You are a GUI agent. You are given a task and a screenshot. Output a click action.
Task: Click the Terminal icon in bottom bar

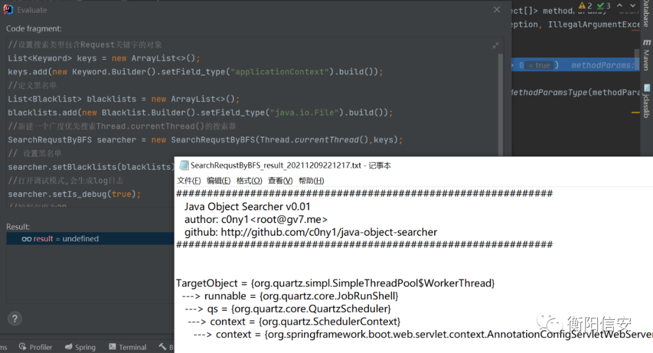point(112,346)
